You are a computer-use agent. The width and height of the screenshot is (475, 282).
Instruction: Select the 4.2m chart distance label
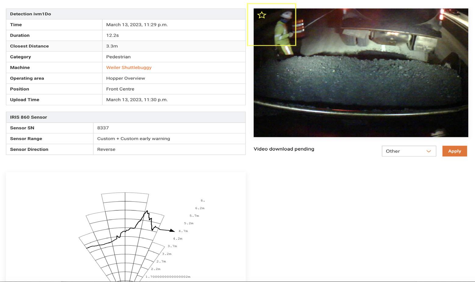click(x=178, y=239)
